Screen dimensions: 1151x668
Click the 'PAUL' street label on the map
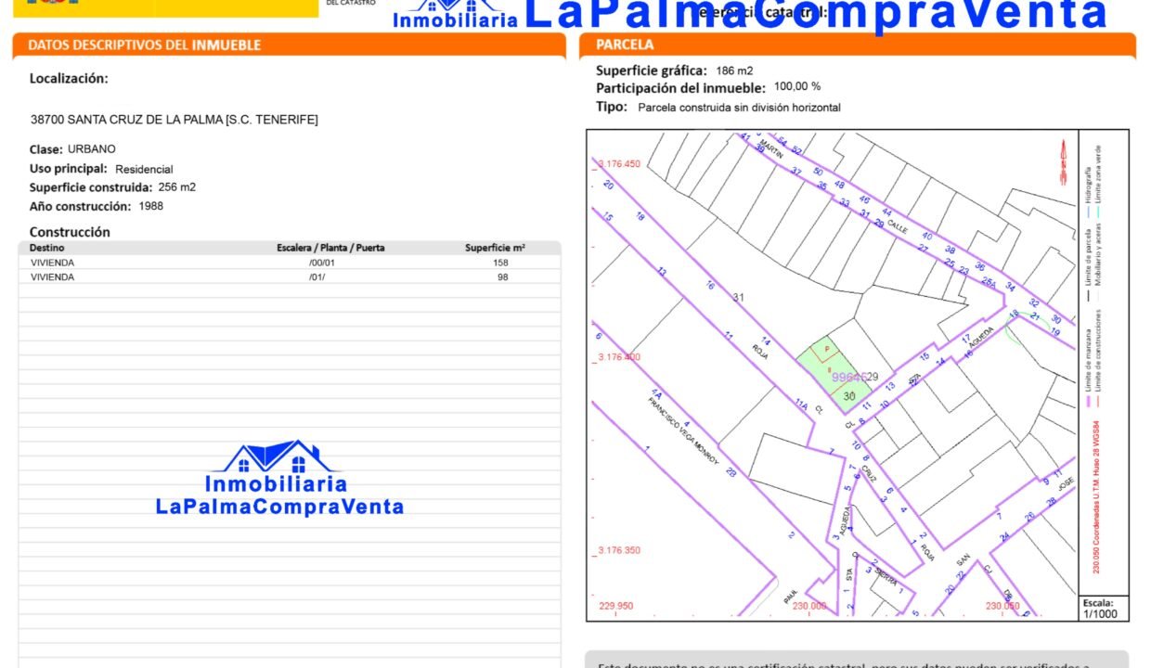[x=792, y=597]
